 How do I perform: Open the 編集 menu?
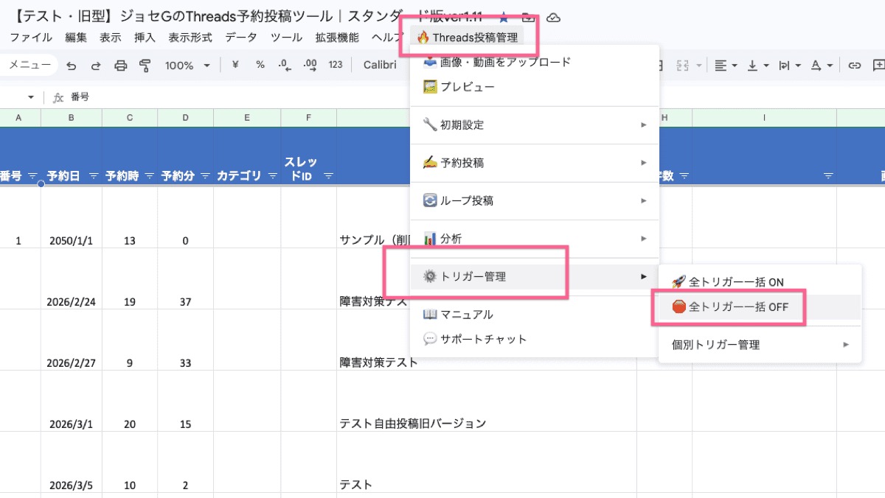click(x=75, y=38)
